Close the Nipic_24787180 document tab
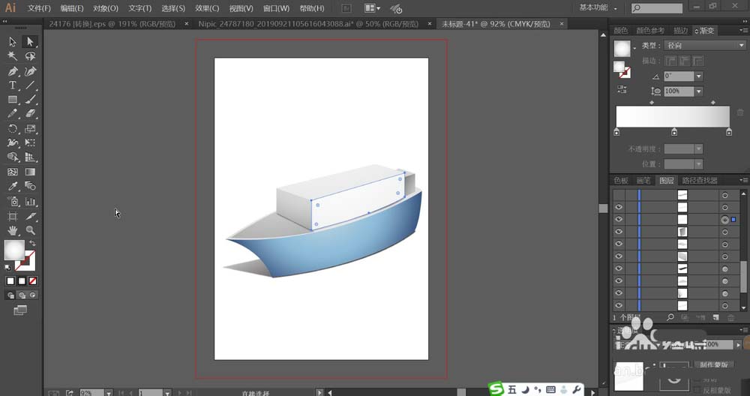This screenshot has height=396, width=750. pos(430,23)
